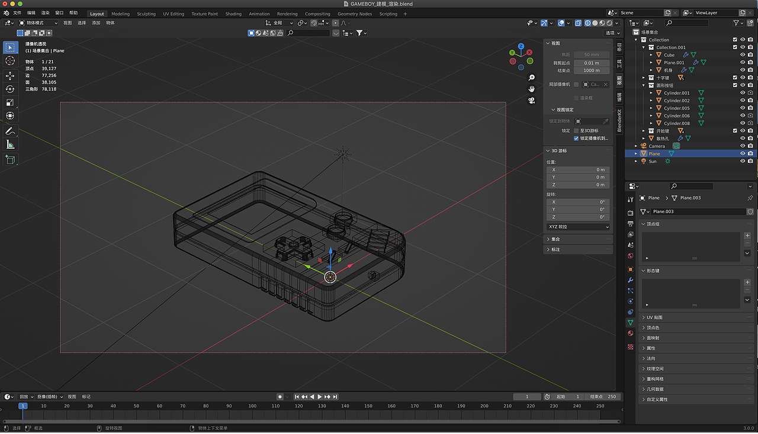Image resolution: width=758 pixels, height=434 pixels.
Task: Click the zoom magnifier icon in viewport
Action: tap(532, 78)
